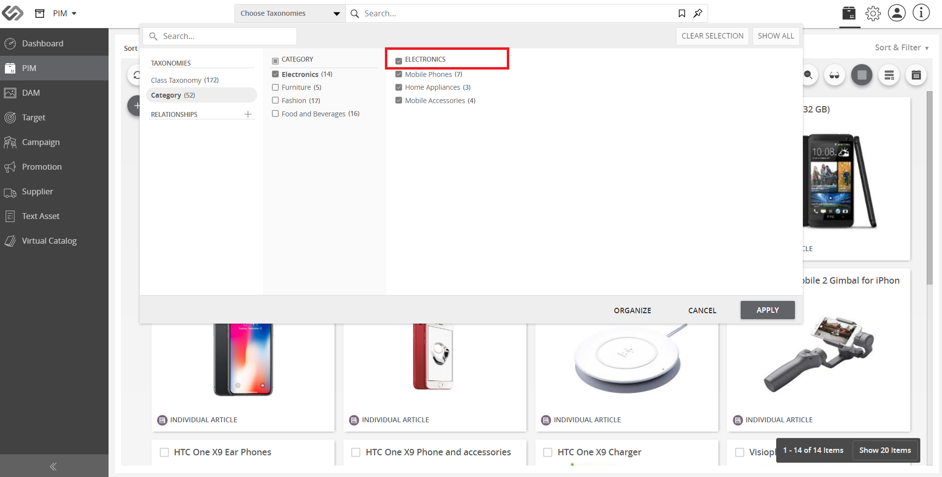
Task: Click the iPhone X product thumbnail
Action: (x=243, y=360)
